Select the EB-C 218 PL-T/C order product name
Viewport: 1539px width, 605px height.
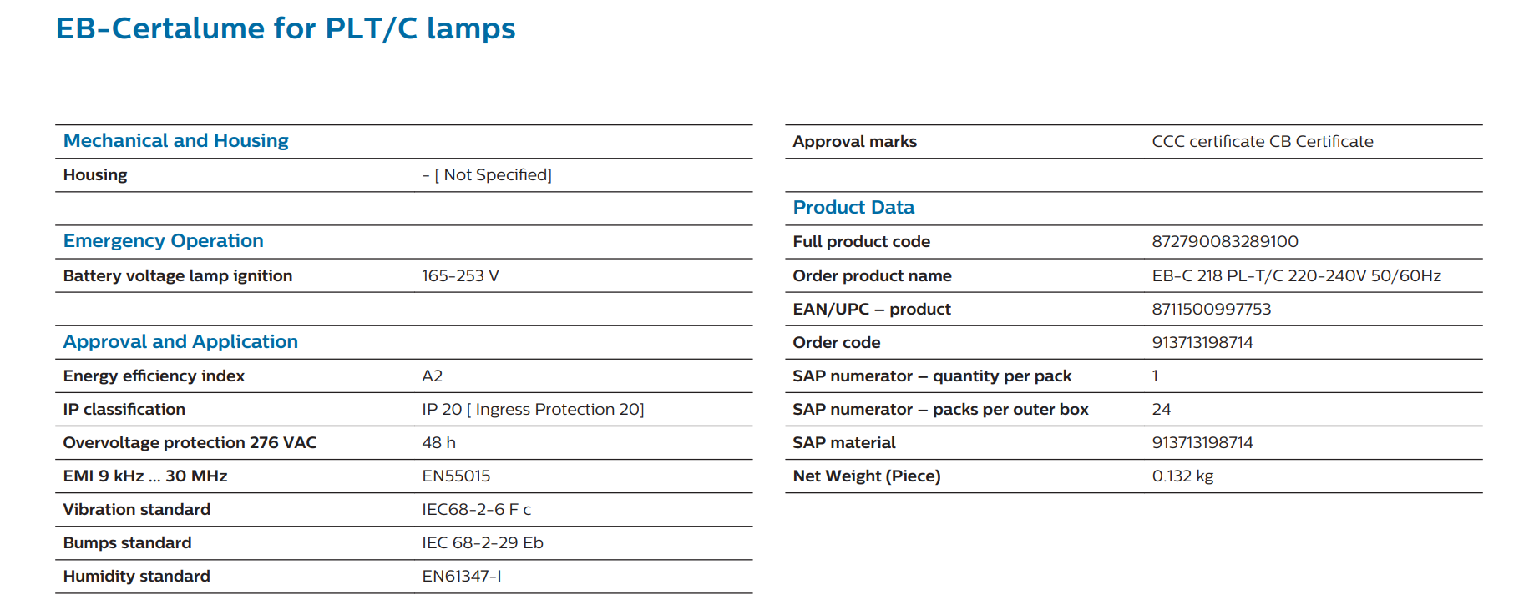coord(1297,276)
